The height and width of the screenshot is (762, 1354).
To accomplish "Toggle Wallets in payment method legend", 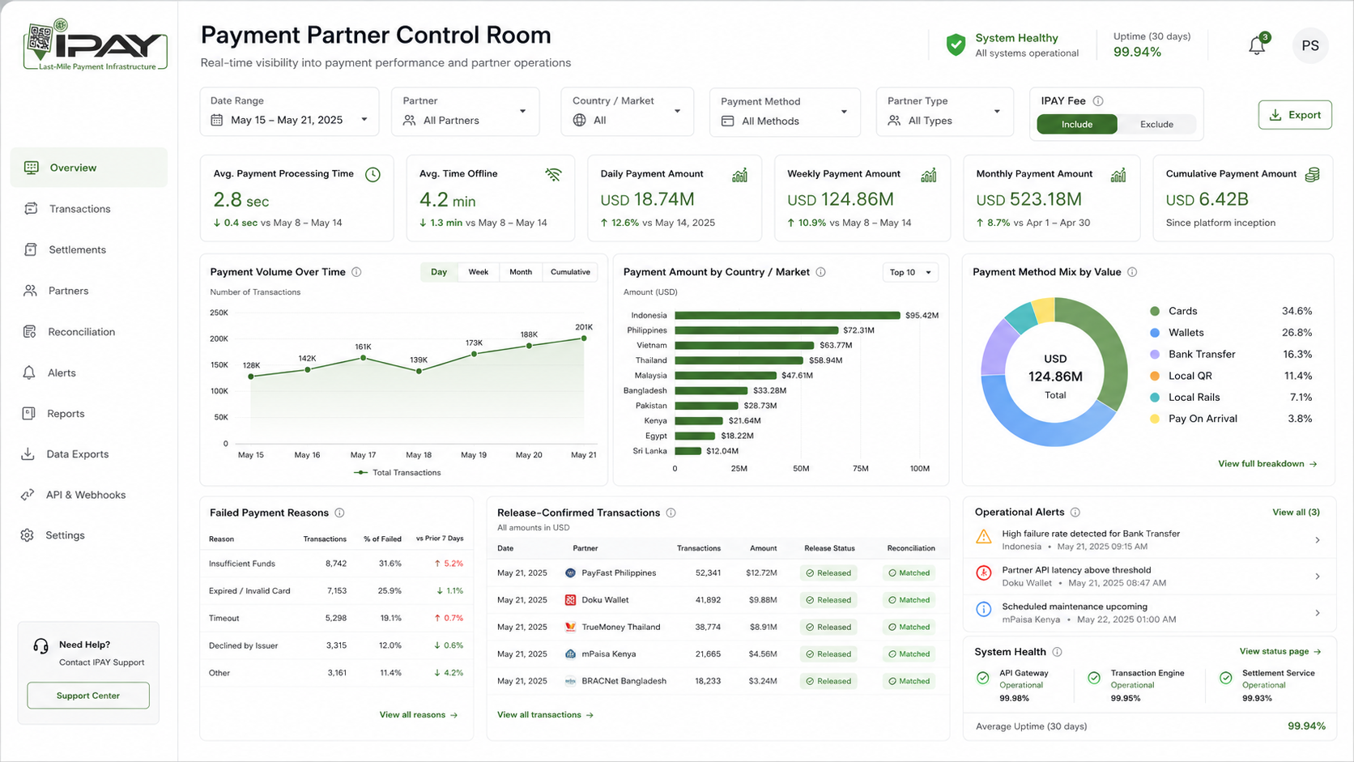I will (x=1177, y=333).
